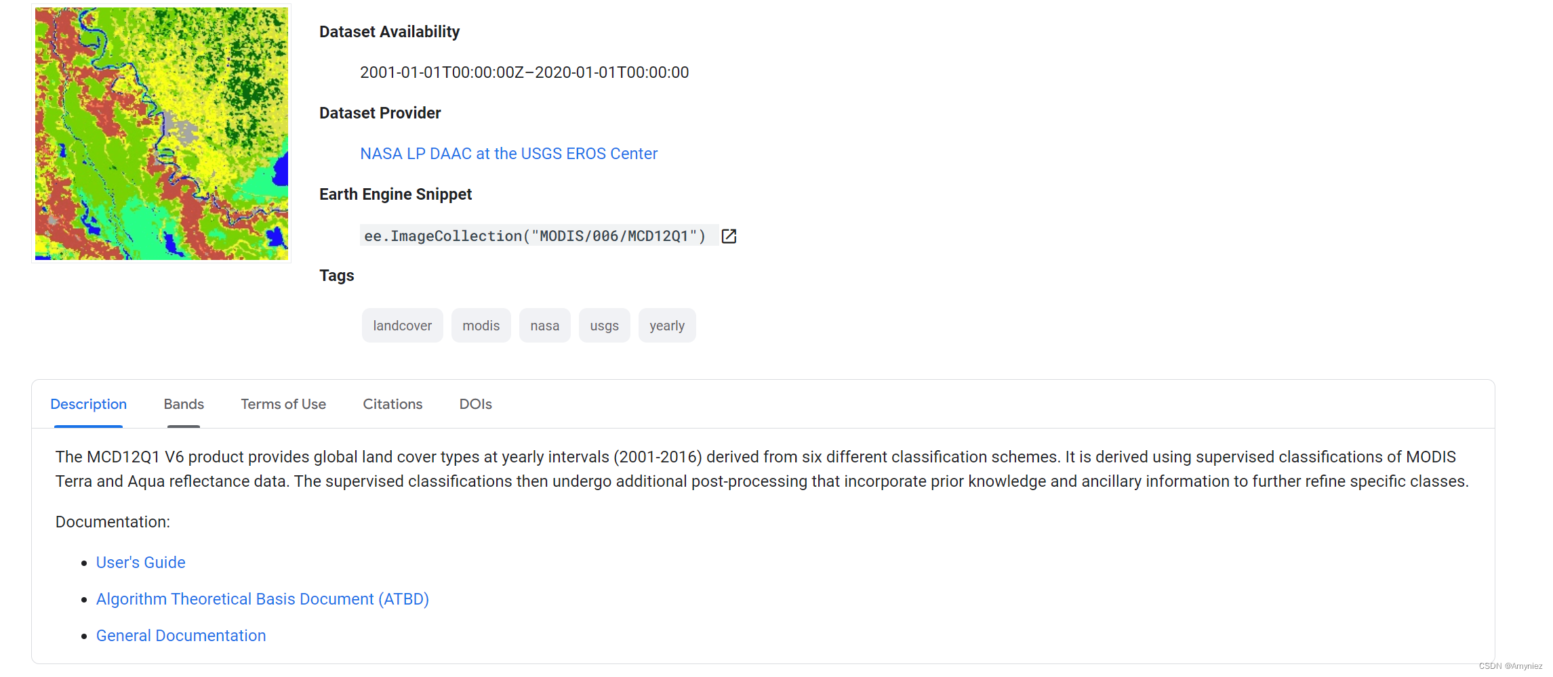
Task: Select the usgs tag chip
Action: coord(604,326)
